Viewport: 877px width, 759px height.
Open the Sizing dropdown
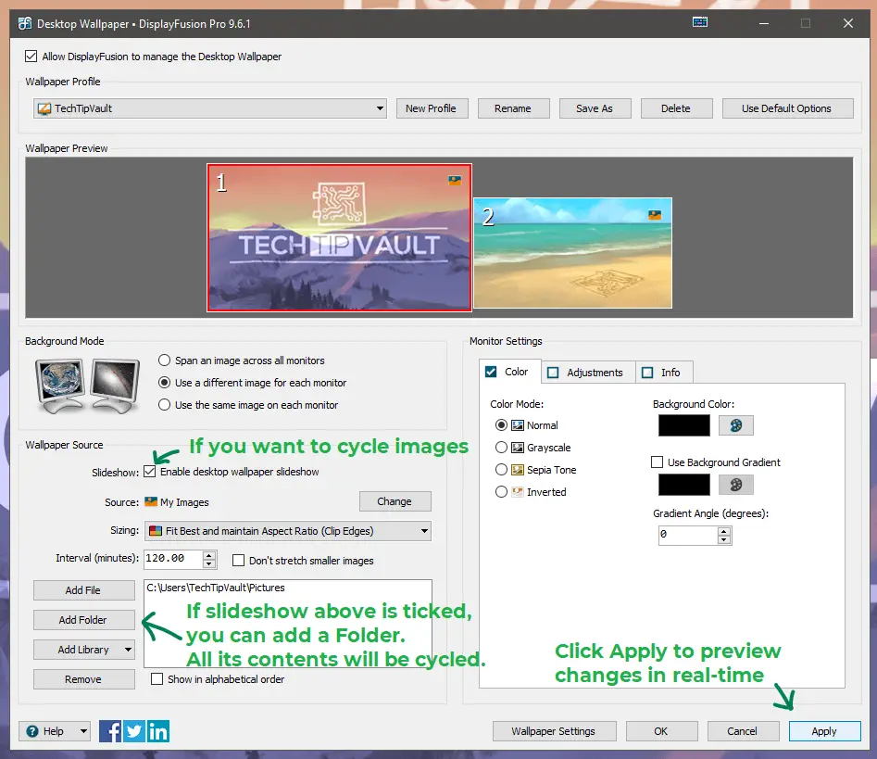[x=288, y=531]
